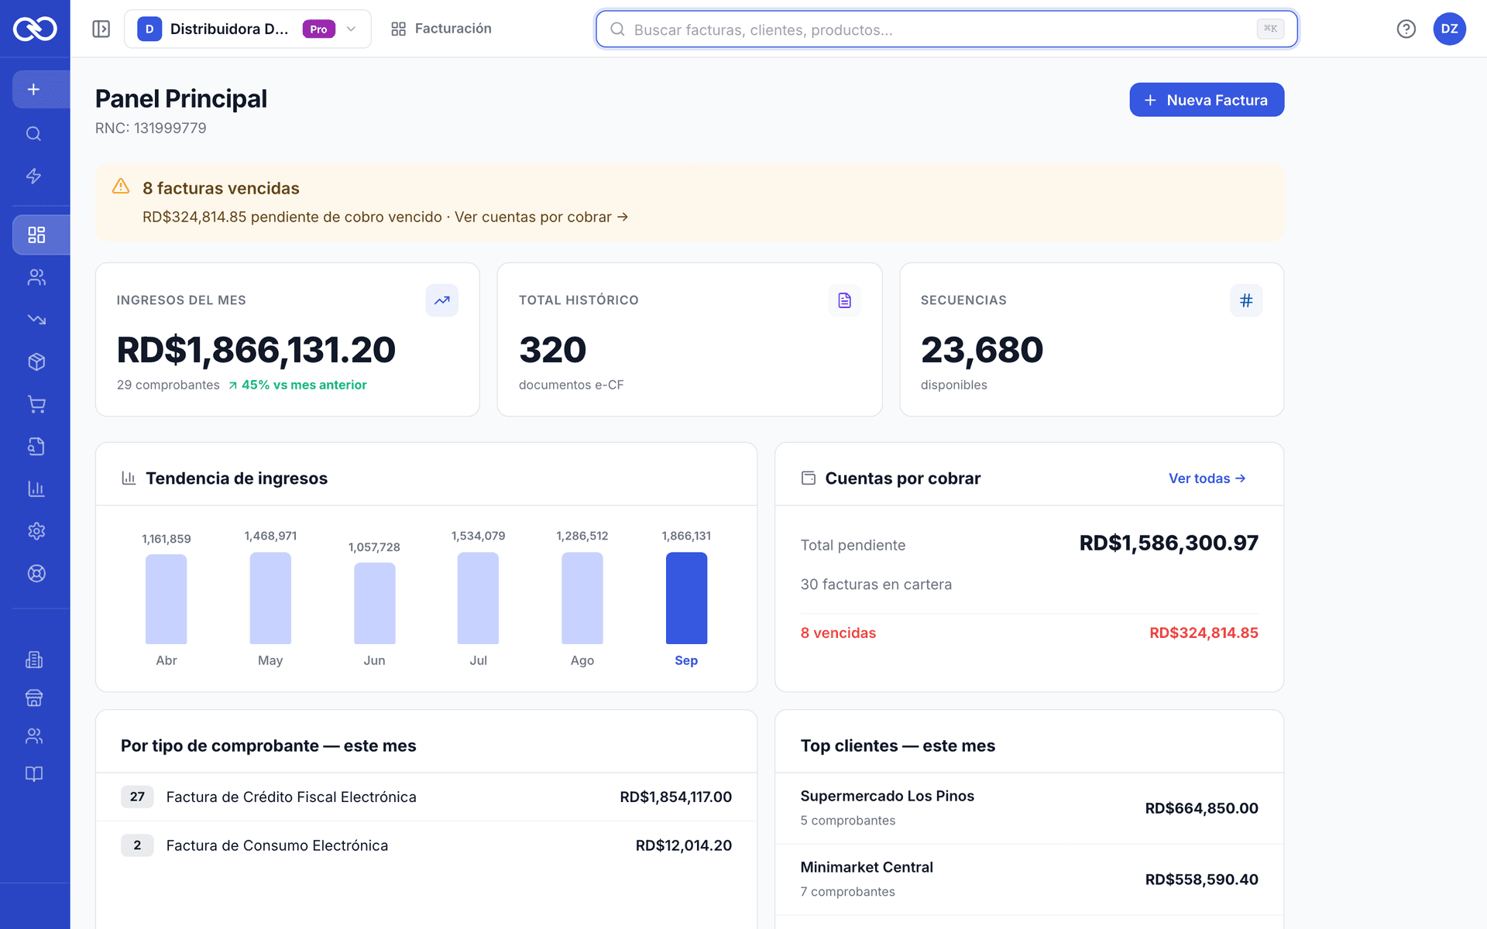This screenshot has width=1487, height=929.
Task: Click the plus icon in the left sidebar
Action: (x=34, y=90)
